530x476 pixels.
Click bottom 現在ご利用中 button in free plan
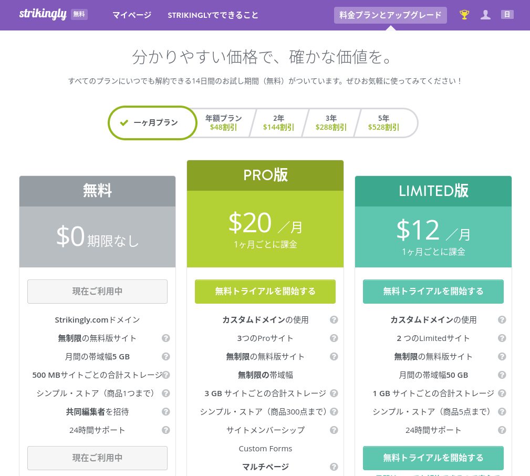coord(97,458)
